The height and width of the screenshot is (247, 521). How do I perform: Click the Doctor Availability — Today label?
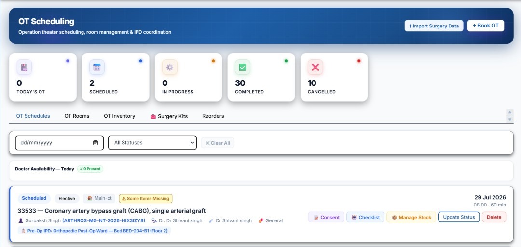coord(44,169)
